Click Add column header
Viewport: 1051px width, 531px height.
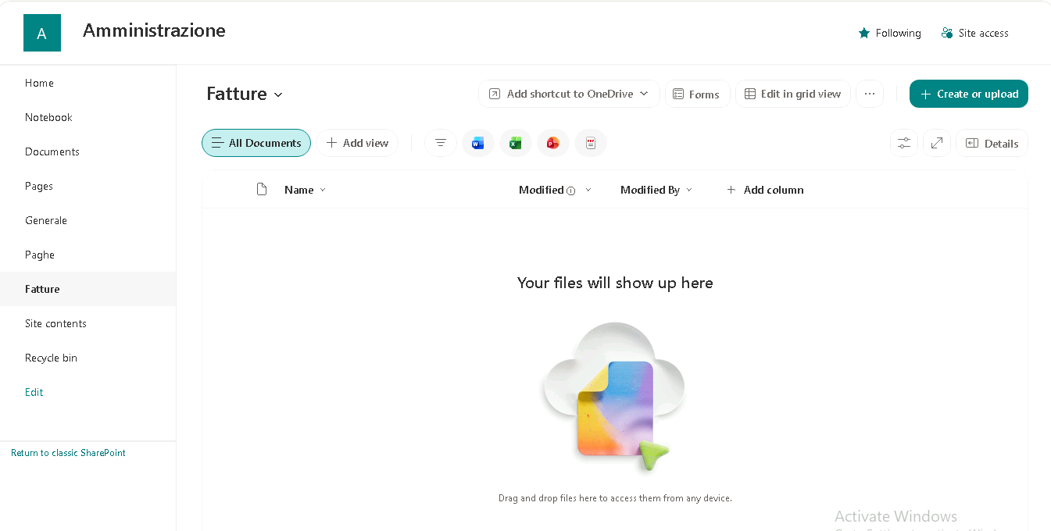(765, 190)
